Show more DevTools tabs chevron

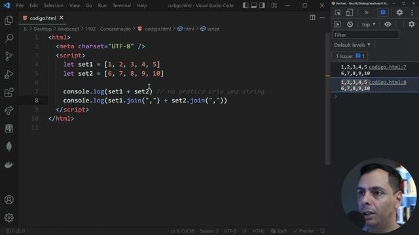click(366, 12)
